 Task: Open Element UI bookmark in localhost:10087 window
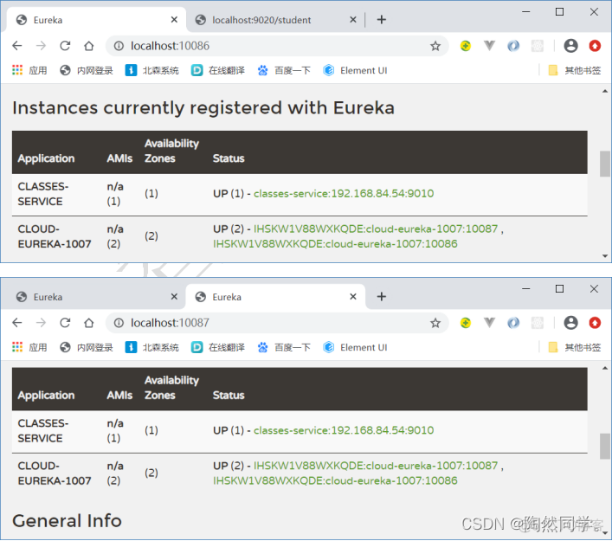[355, 347]
